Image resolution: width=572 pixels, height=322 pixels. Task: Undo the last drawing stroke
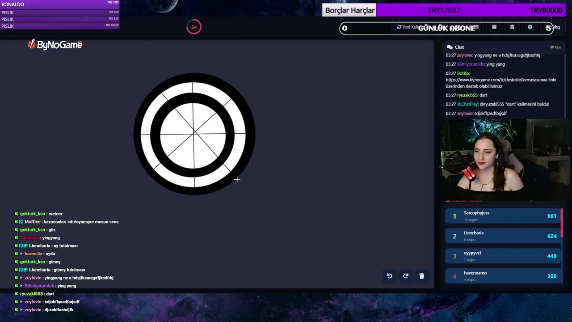coord(390,276)
